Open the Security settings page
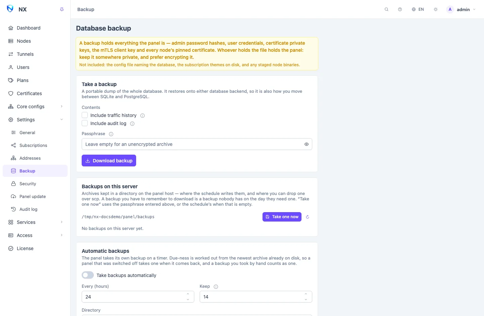This screenshot has width=484, height=316. tap(35, 184)
